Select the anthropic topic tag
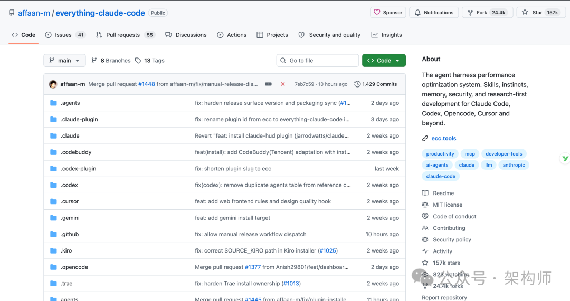 pyautogui.click(x=514, y=165)
